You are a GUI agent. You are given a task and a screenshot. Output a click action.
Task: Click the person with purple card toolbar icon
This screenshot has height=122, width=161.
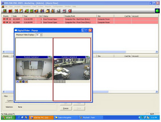point(42,11)
